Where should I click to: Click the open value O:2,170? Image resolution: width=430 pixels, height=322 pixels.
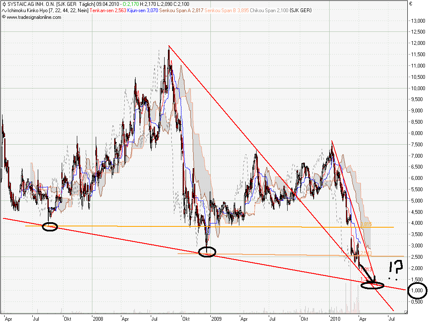click(131, 4)
